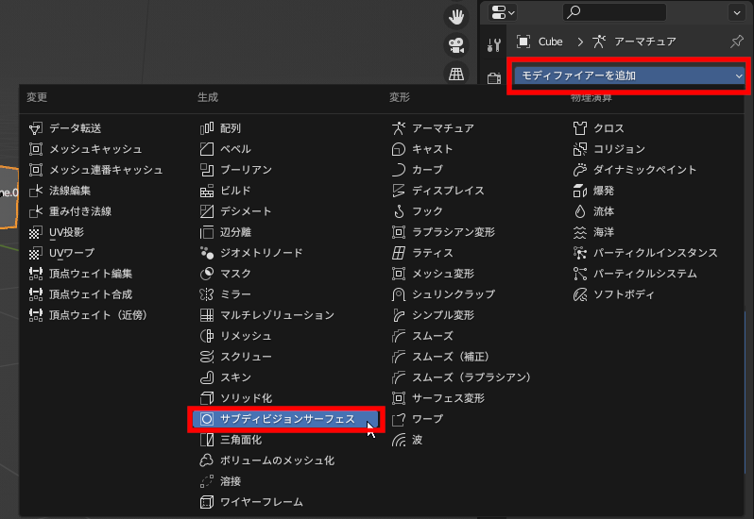Choose UVワープ modifier

[x=61, y=253]
